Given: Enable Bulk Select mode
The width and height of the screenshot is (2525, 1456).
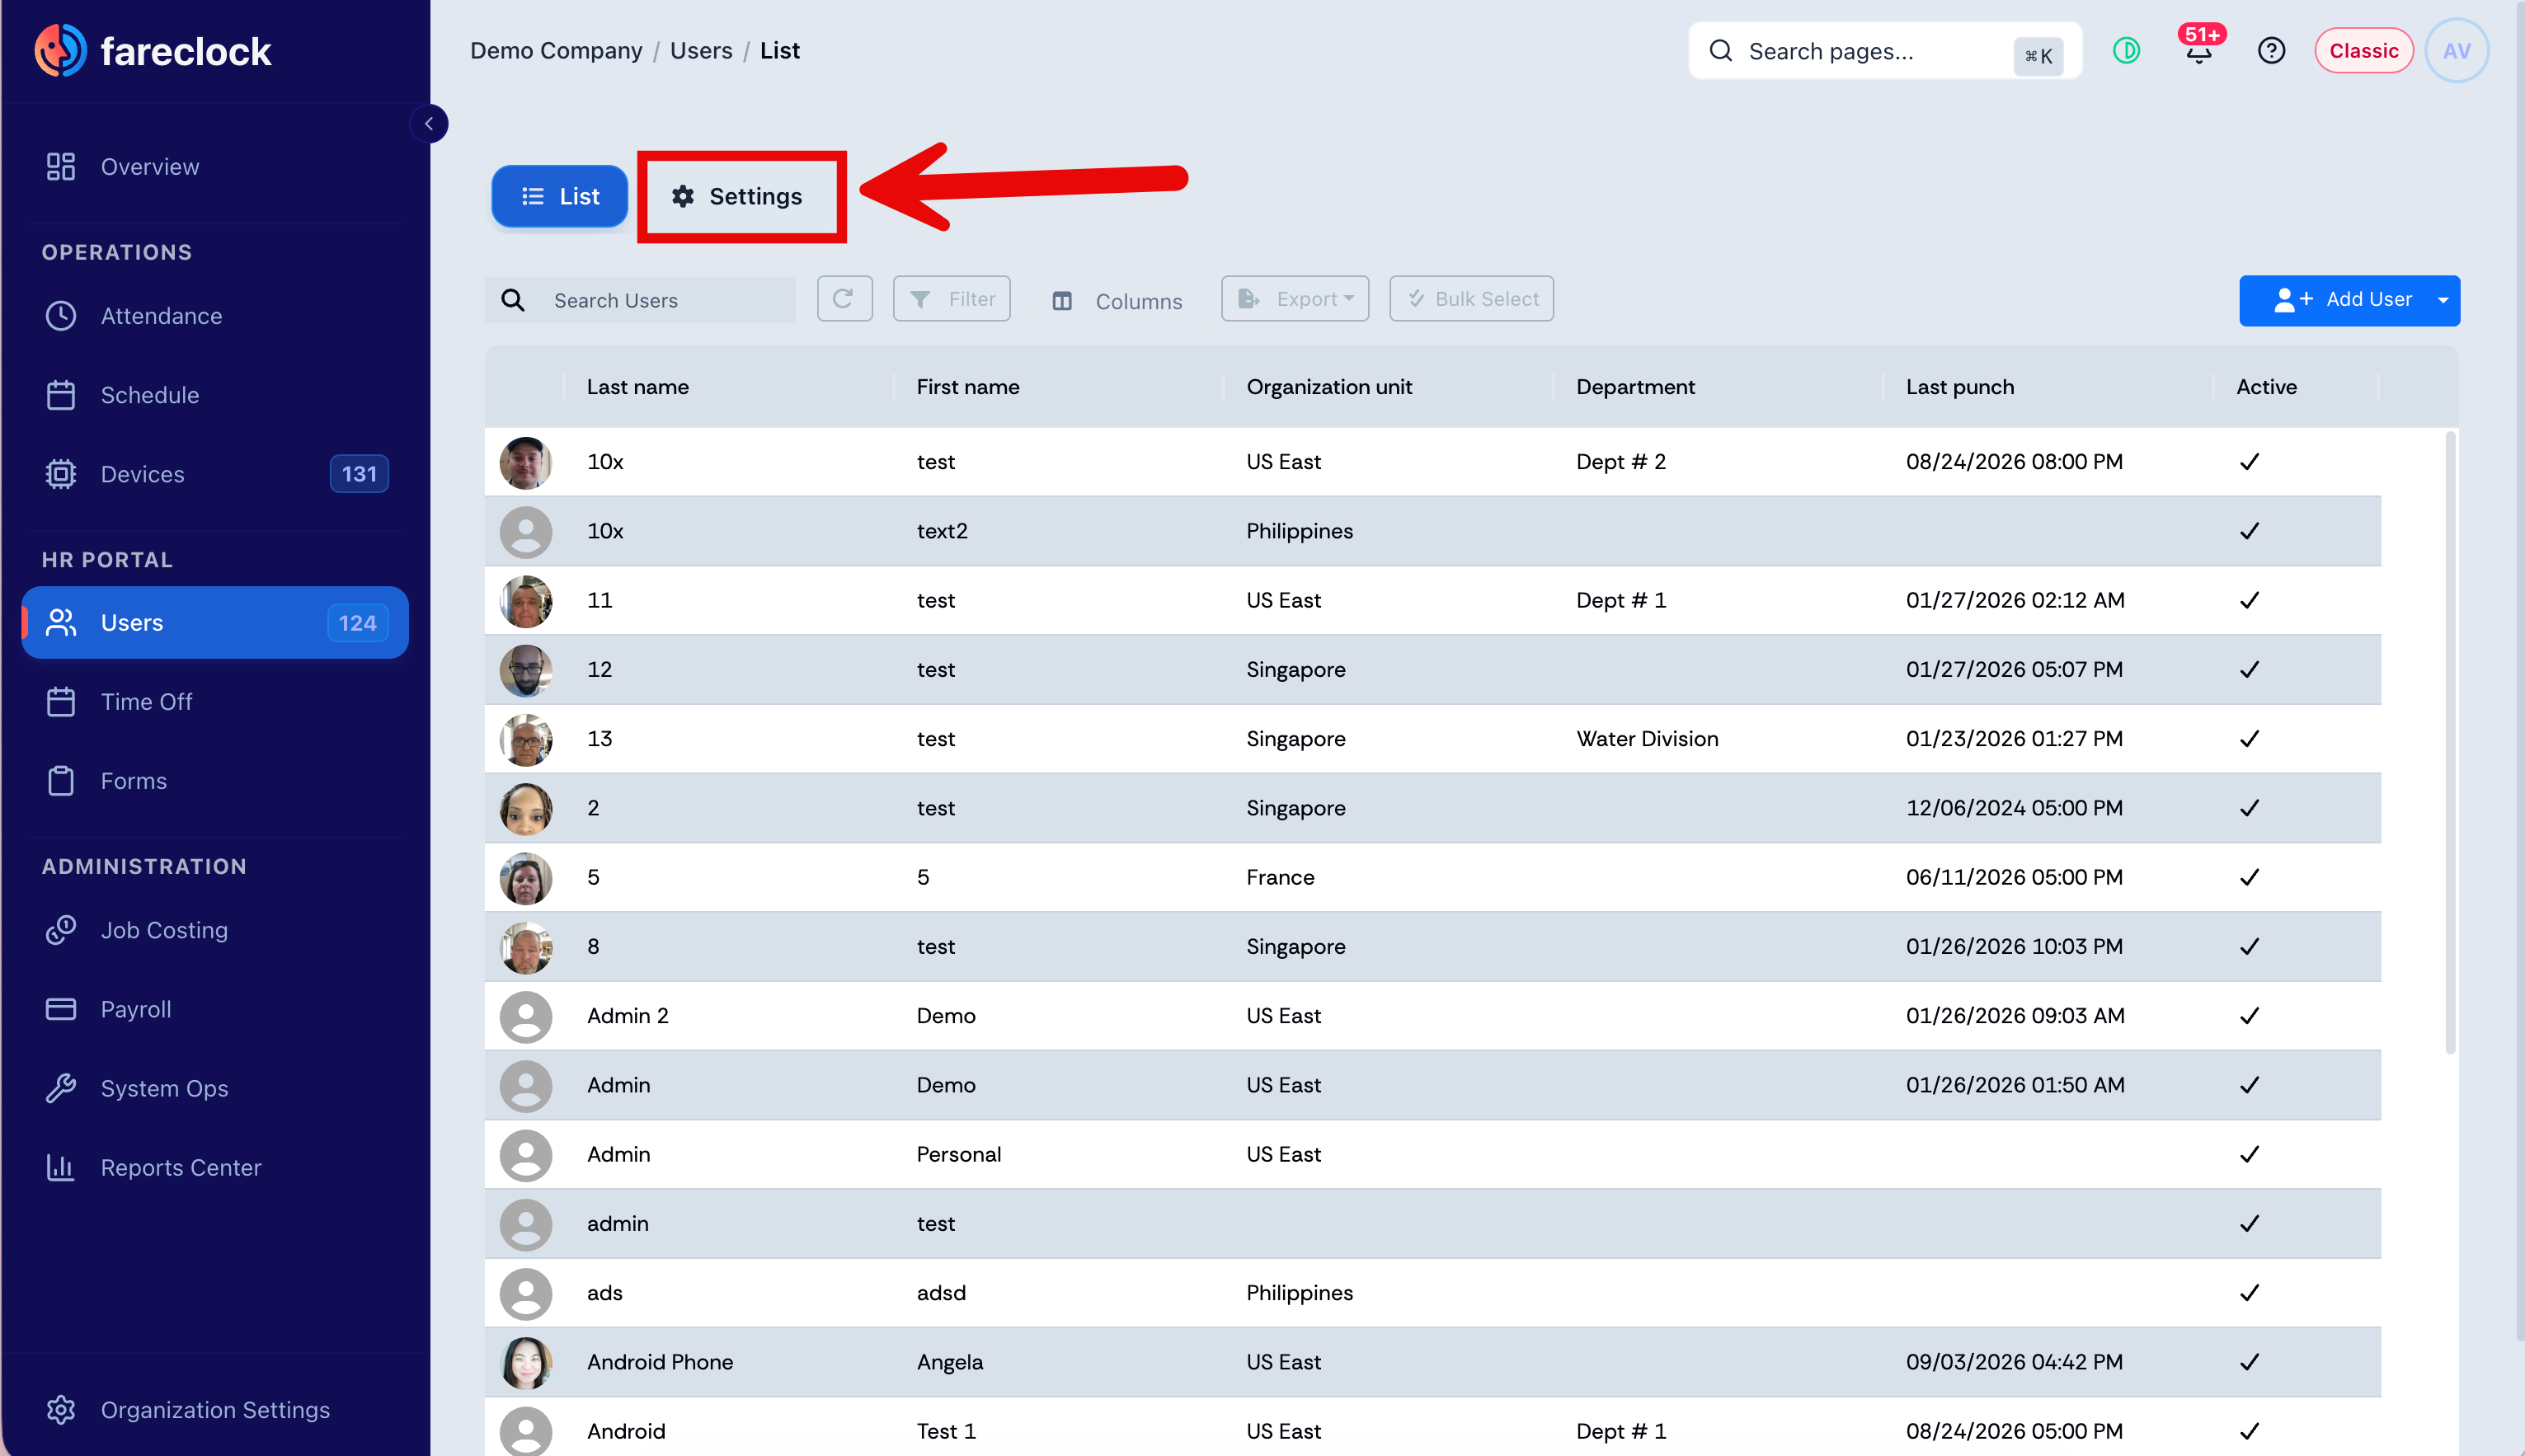Looking at the screenshot, I should coord(1471,299).
